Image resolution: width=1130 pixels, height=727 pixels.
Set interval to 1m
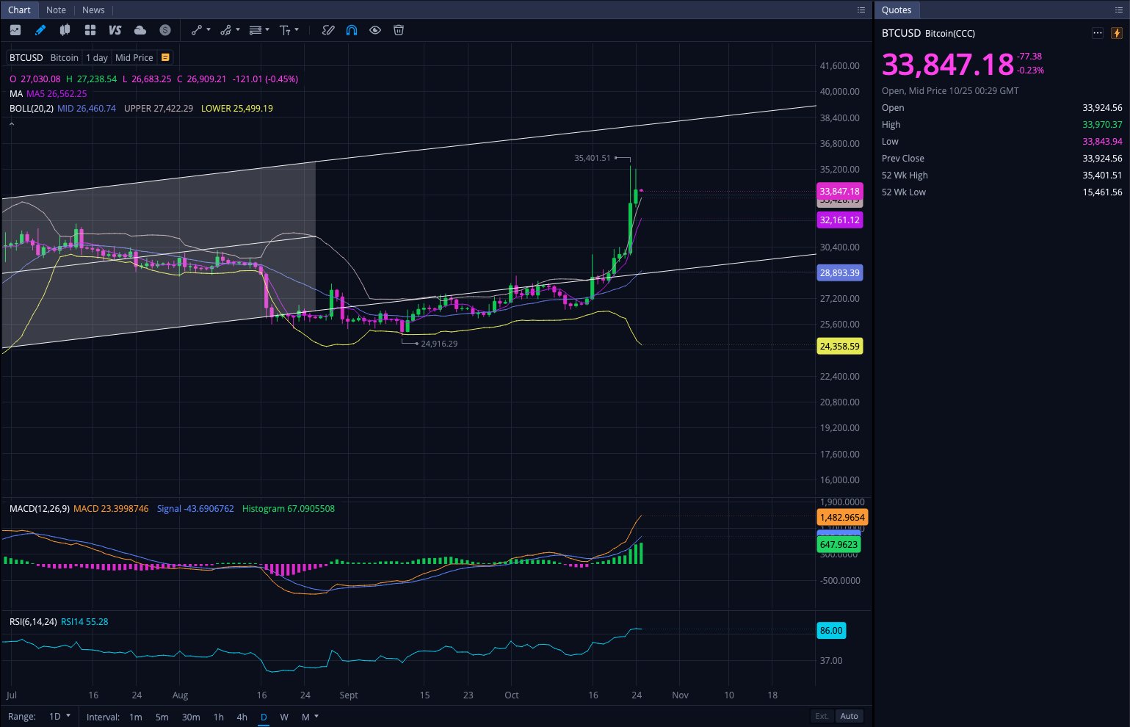pos(136,717)
